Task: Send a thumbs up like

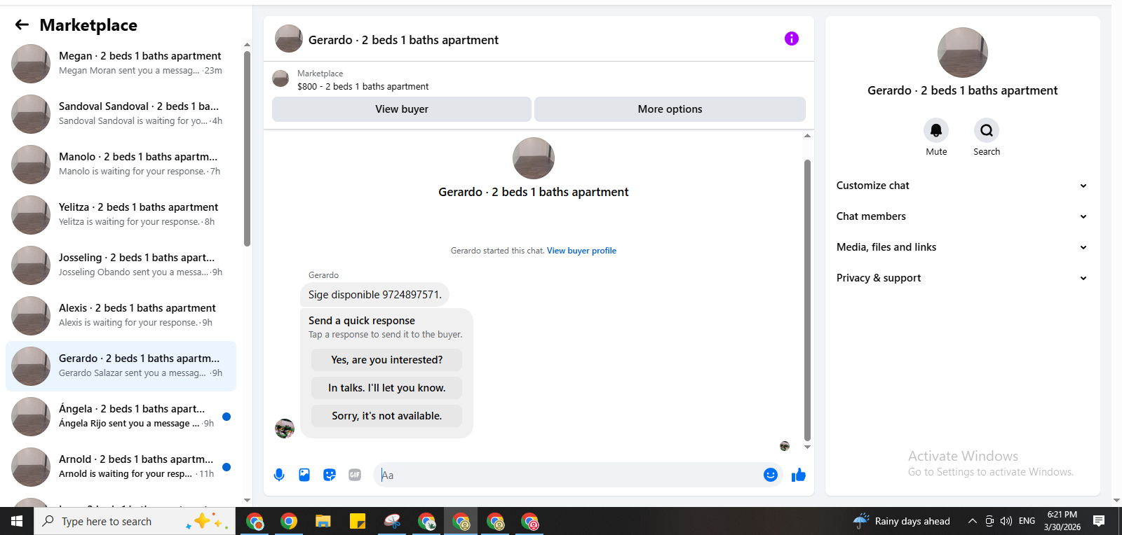Action: pyautogui.click(x=798, y=475)
